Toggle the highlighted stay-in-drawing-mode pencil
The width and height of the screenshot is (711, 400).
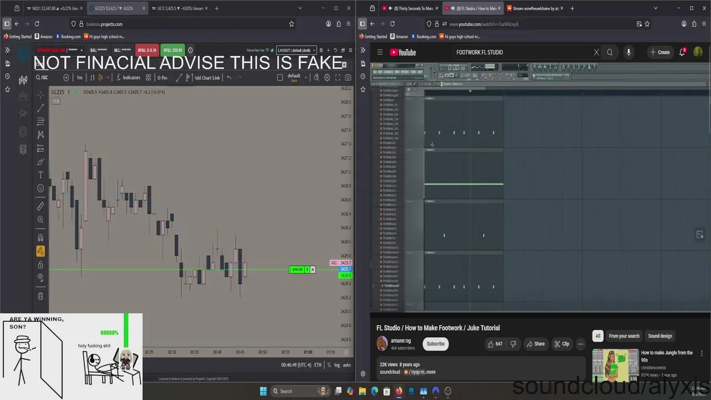pyautogui.click(x=41, y=251)
